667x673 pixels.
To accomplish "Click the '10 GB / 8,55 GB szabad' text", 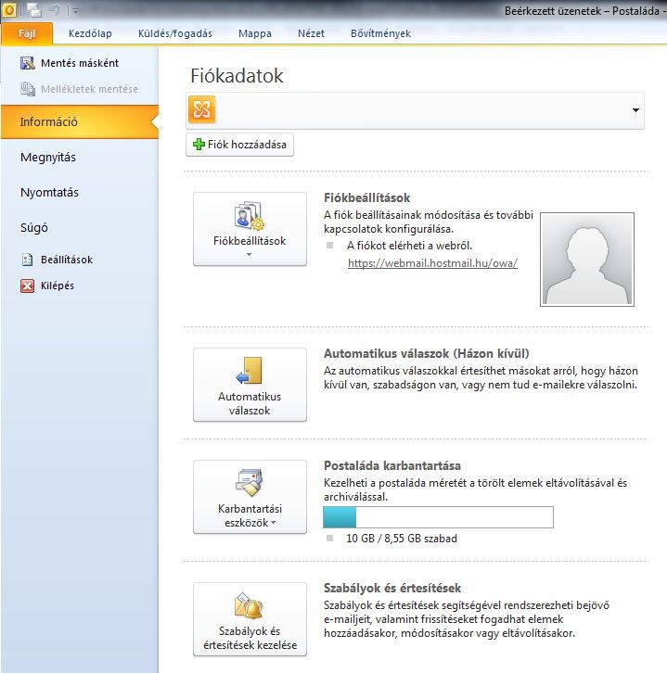I will (x=402, y=539).
